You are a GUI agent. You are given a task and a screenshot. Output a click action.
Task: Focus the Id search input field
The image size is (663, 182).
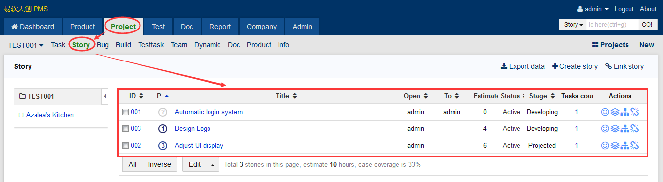[612, 25]
